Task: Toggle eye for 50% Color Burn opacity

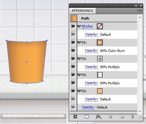Action: tap(73, 51)
